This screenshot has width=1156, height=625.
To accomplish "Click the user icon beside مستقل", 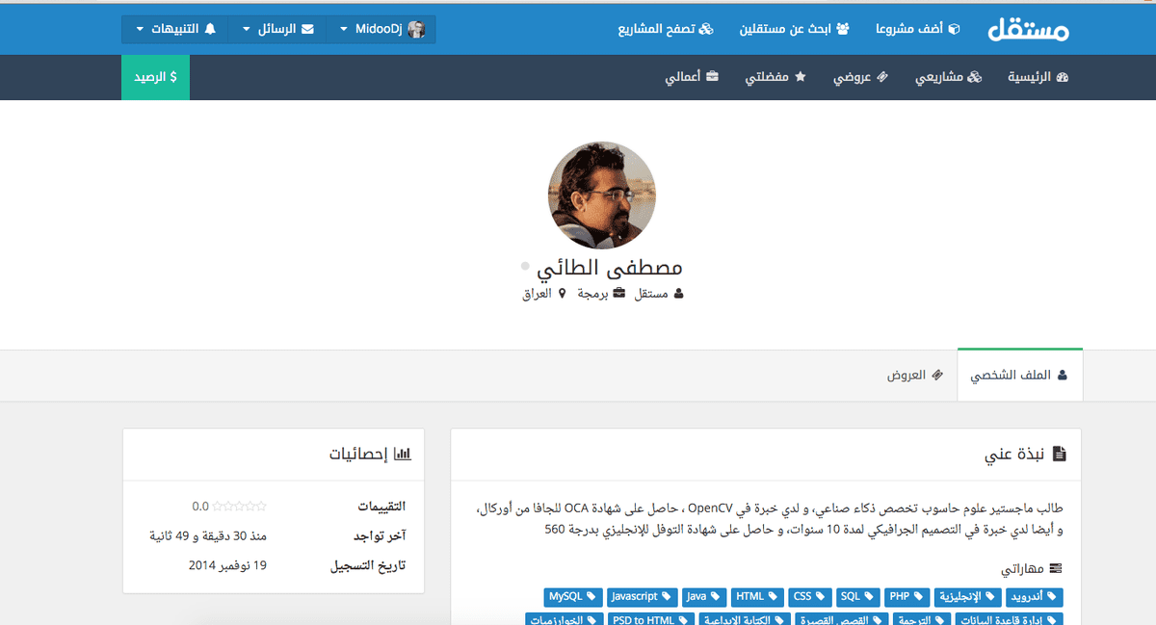I will pyautogui.click(x=678, y=294).
